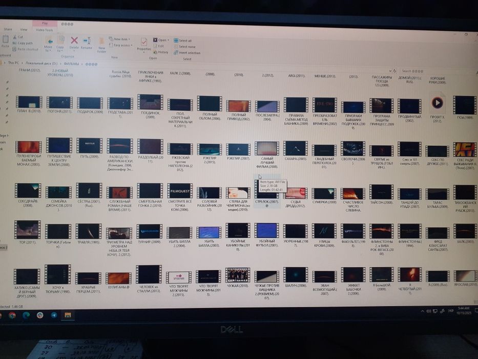Click the Properties checkmark icon

(x=144, y=42)
